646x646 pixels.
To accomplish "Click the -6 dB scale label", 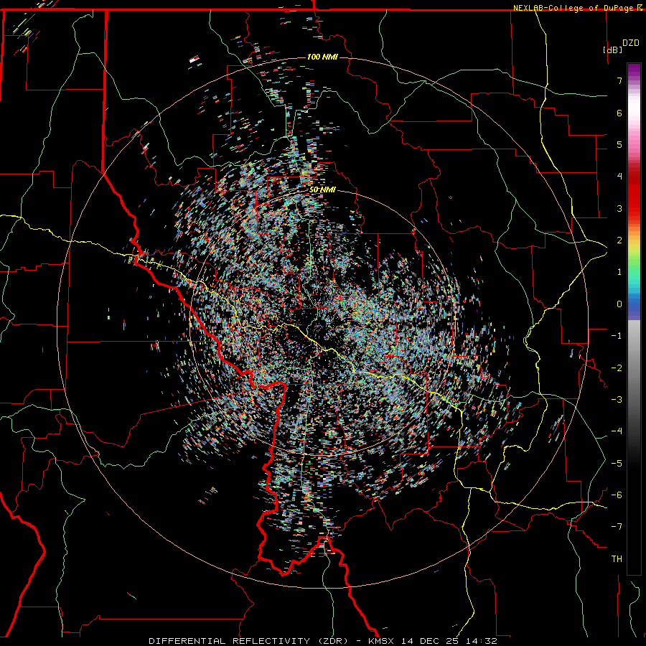I will click(617, 495).
